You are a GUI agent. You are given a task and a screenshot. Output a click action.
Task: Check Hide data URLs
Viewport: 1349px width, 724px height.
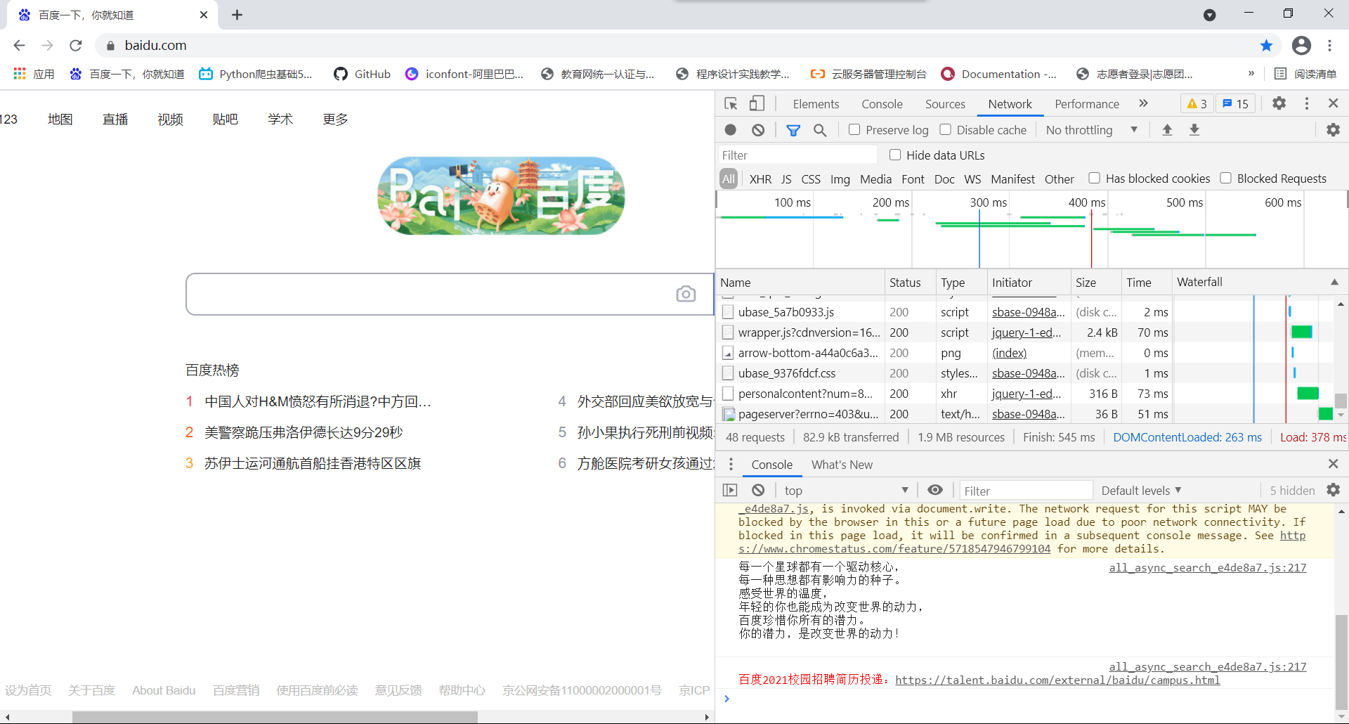point(895,155)
